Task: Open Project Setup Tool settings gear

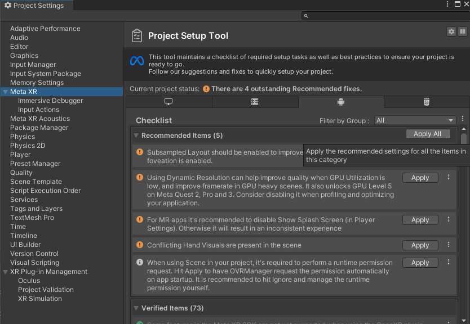Action: pyautogui.click(x=451, y=32)
